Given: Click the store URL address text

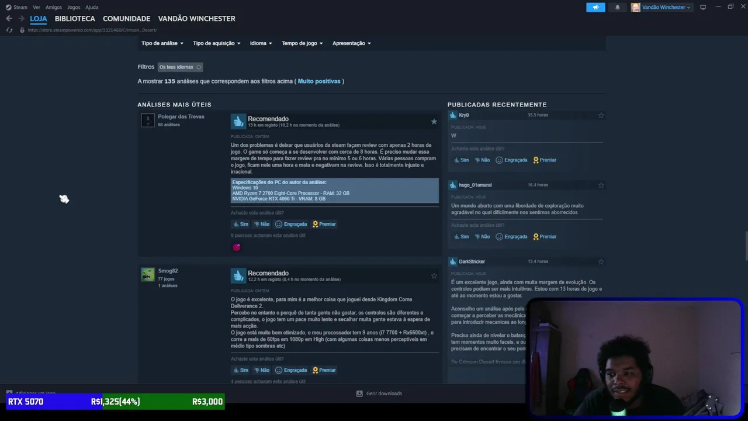Looking at the screenshot, I should (x=92, y=30).
